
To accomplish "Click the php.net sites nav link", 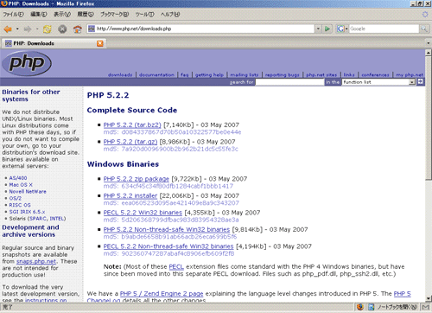I will click(x=321, y=75).
